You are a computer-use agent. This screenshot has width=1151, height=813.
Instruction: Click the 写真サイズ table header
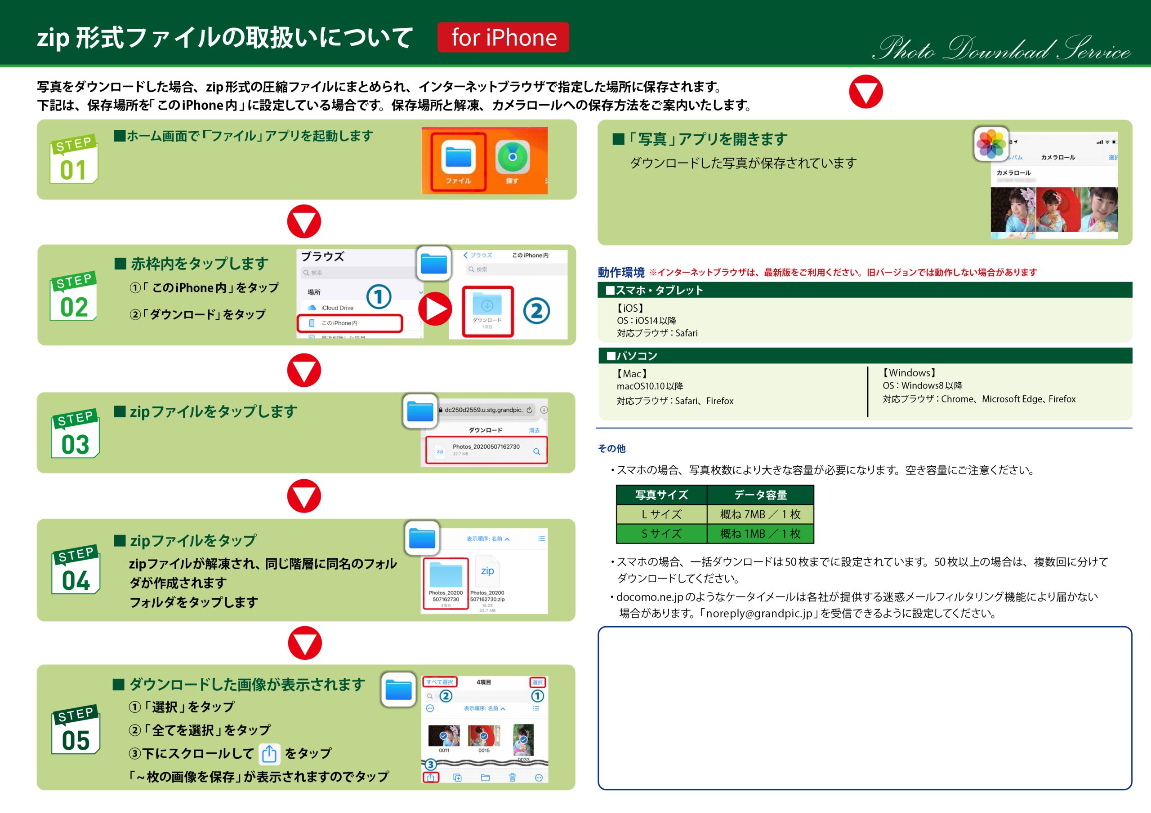click(x=662, y=495)
